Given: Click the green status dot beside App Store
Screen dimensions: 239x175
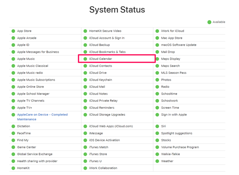Looking at the screenshot, I should 13,31.
